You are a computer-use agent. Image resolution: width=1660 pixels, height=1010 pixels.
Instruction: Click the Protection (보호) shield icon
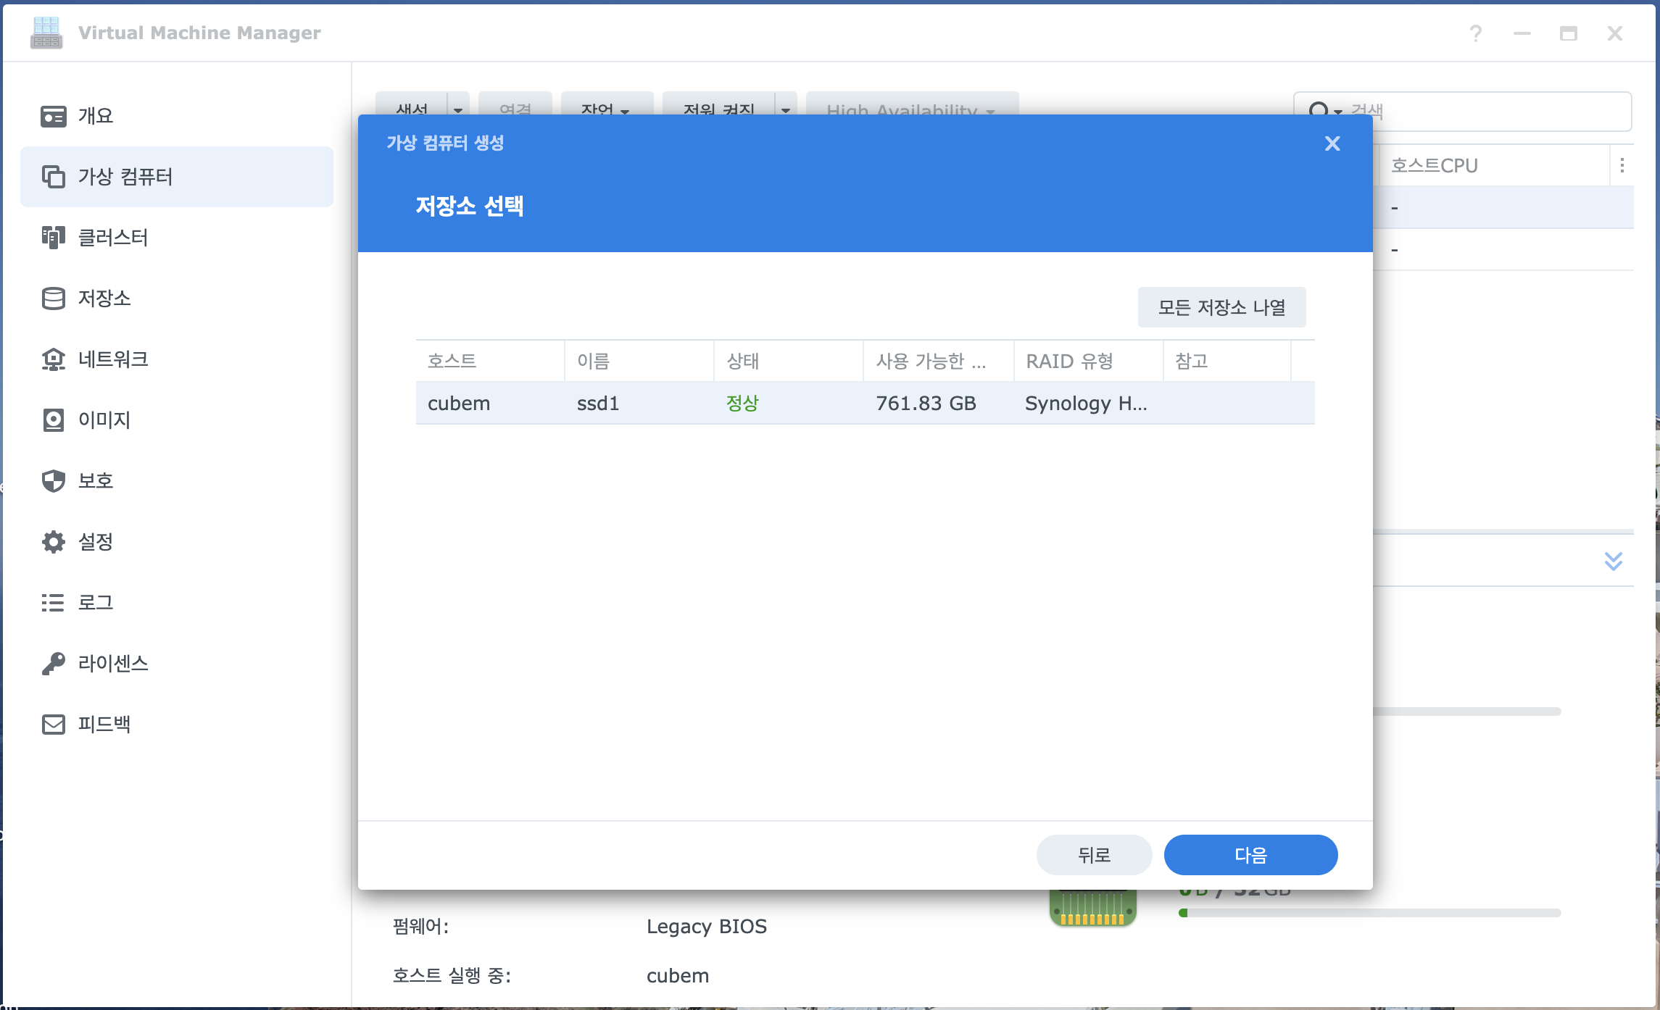[54, 481]
